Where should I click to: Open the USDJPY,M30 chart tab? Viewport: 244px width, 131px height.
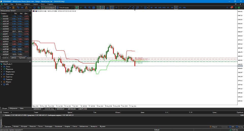pyautogui.click(x=83, y=109)
